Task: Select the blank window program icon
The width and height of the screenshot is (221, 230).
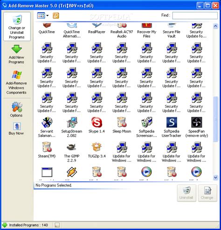Action: (x=47, y=172)
